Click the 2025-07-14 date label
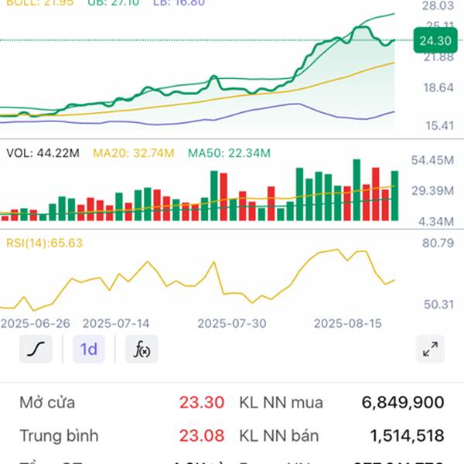464x464 pixels. [116, 323]
